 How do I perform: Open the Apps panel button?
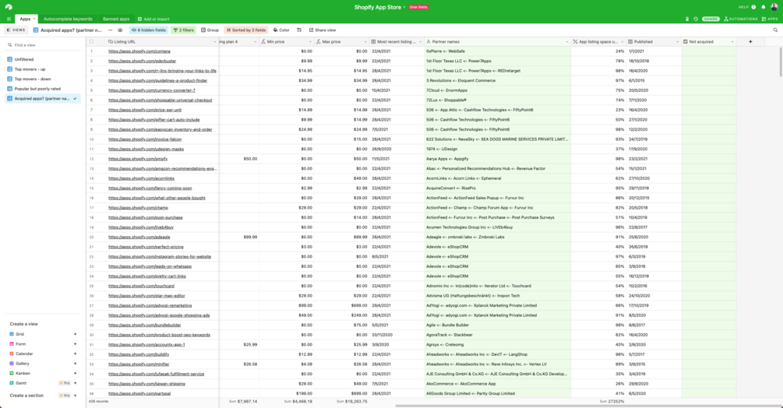770,19
